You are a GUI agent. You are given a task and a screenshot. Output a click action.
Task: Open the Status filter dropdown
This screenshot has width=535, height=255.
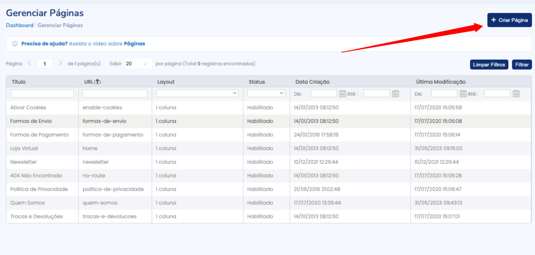pyautogui.click(x=266, y=93)
